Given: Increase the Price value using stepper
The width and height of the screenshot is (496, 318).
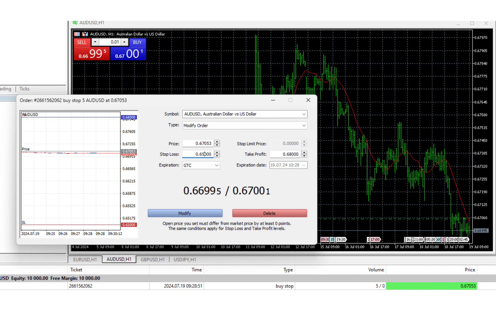Looking at the screenshot, I should click(x=217, y=142).
